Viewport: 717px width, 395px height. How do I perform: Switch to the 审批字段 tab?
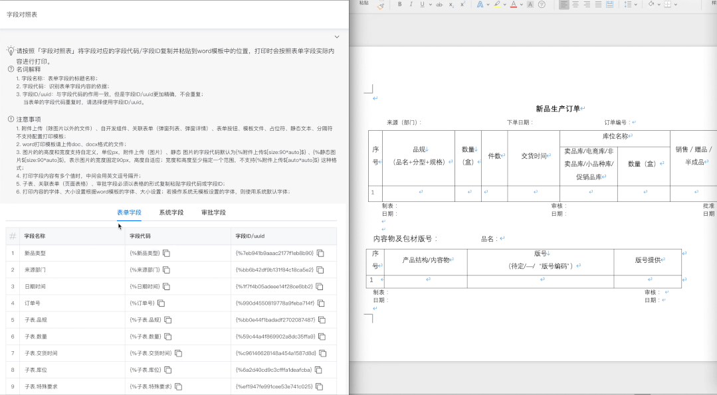[x=213, y=212]
